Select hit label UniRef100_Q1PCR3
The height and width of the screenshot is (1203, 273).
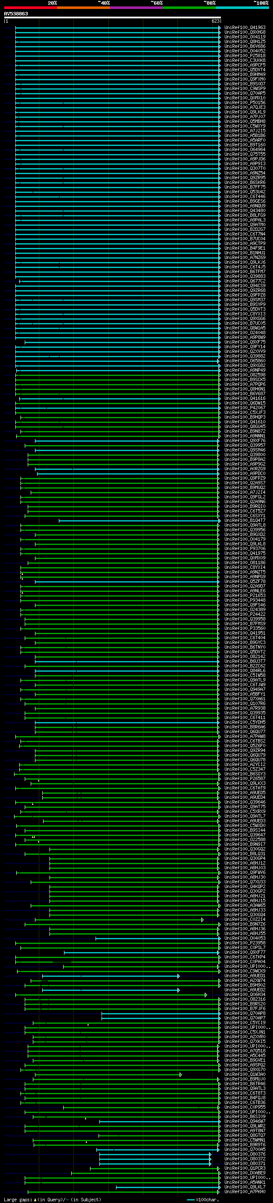pos(245,1168)
